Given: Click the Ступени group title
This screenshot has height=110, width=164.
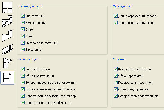Looking at the screenshot, I should coord(119,59).
